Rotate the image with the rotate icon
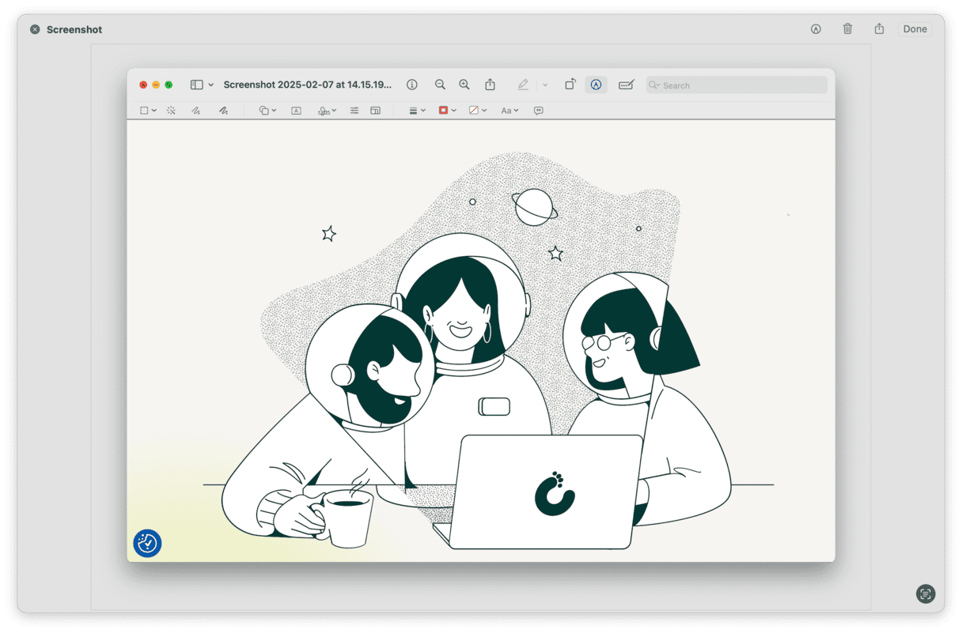Image resolution: width=962 pixels, height=633 pixels. 570,85
